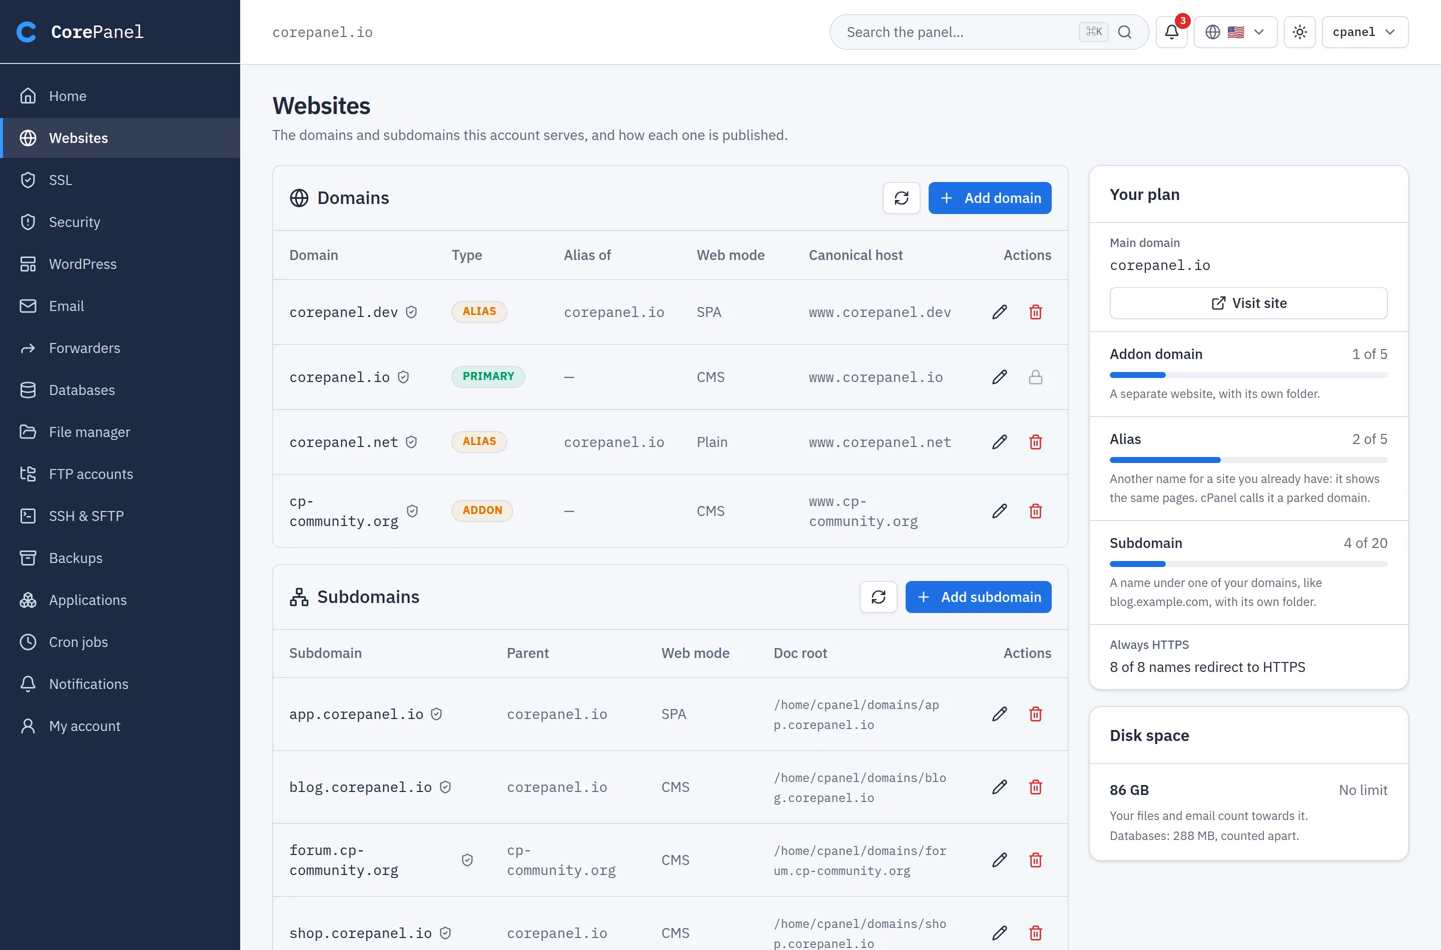Refresh the Subdomains list

pos(878,597)
